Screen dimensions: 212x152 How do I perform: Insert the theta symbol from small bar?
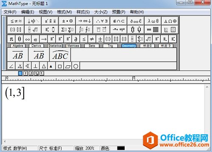click(20, 39)
